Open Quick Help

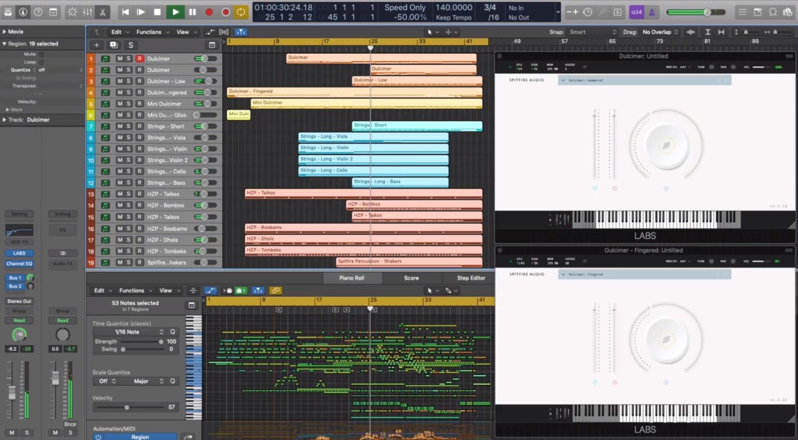[38, 12]
